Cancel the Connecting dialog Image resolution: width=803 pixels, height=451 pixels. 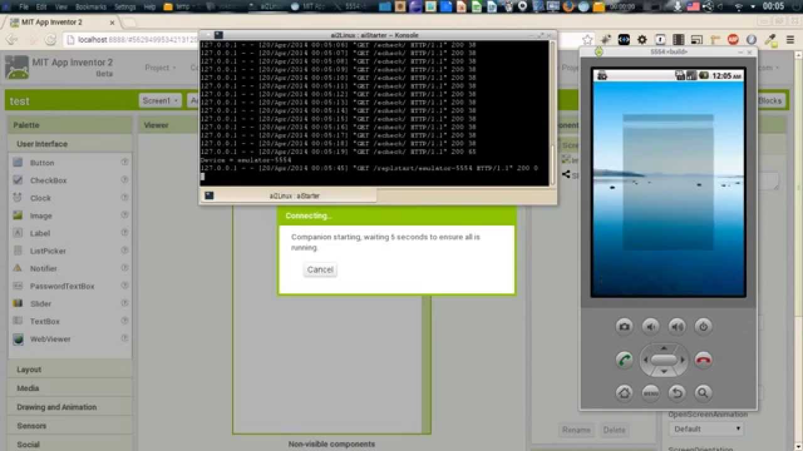point(320,270)
